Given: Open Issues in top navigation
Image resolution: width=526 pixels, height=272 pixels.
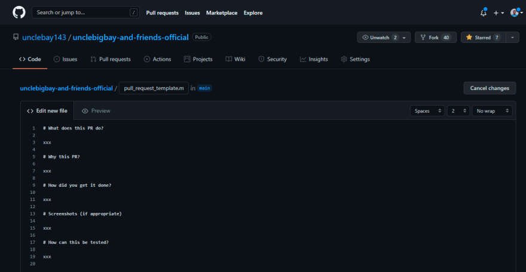Looking at the screenshot, I should pyautogui.click(x=192, y=13).
